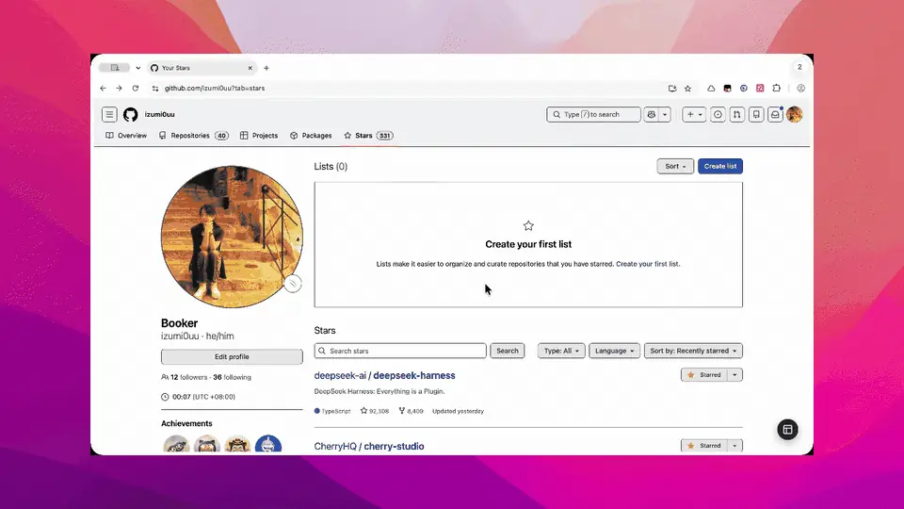Click the Create your first list link
The height and width of the screenshot is (509, 904).
[648, 264]
